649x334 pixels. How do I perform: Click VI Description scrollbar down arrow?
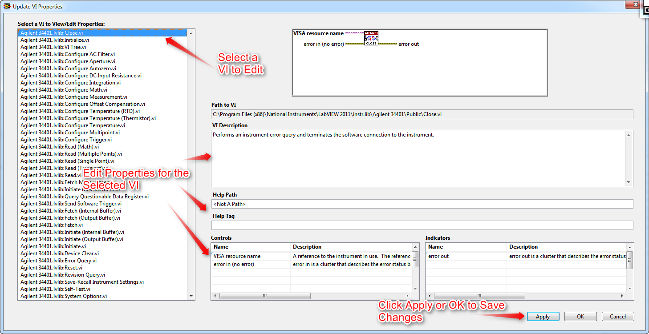click(x=629, y=182)
